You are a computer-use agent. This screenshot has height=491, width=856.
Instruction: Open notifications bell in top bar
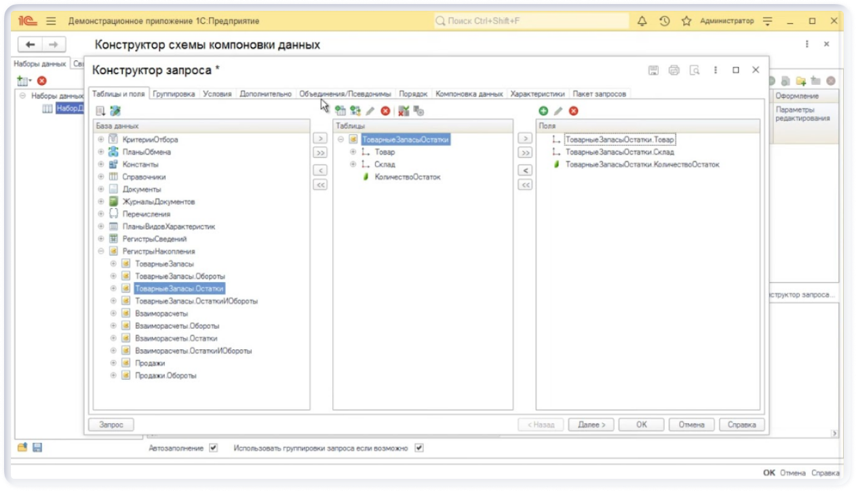(x=642, y=21)
